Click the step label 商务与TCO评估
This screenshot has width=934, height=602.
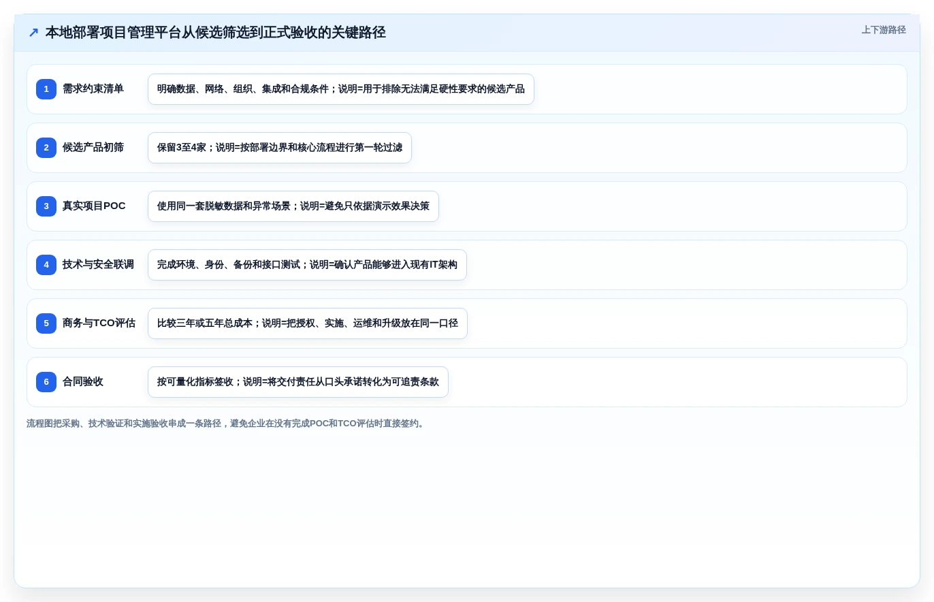pos(99,323)
